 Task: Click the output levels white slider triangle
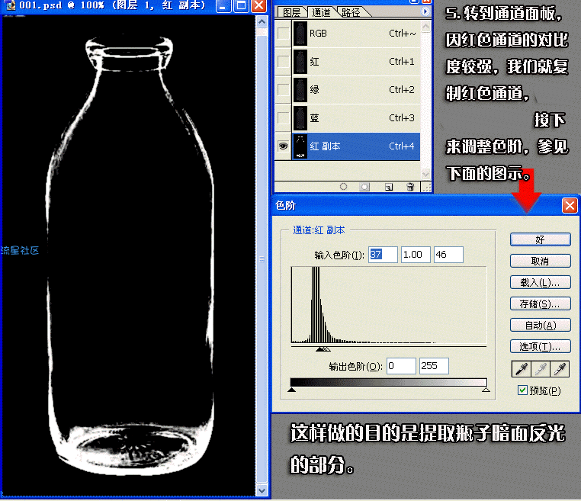point(486,390)
